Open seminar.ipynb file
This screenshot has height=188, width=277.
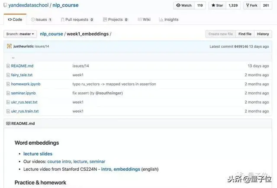(23, 93)
